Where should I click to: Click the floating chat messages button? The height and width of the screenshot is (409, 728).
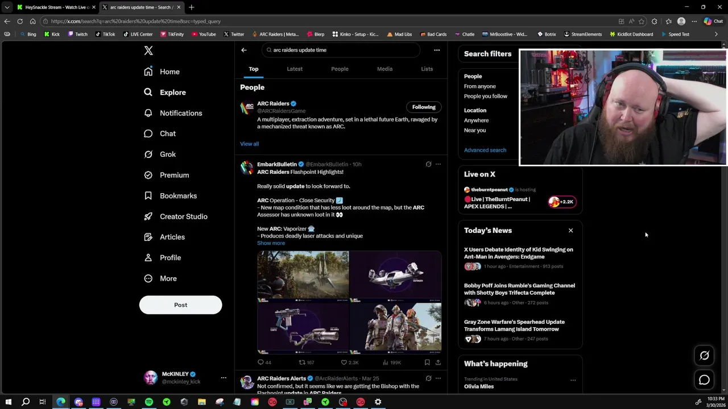coord(704,380)
